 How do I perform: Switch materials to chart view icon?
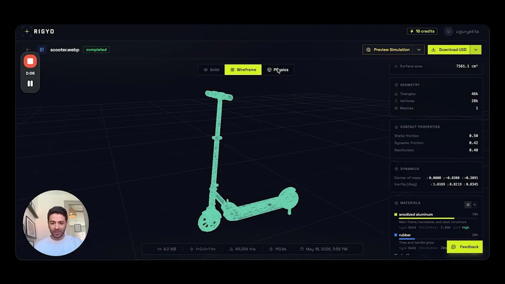[474, 204]
